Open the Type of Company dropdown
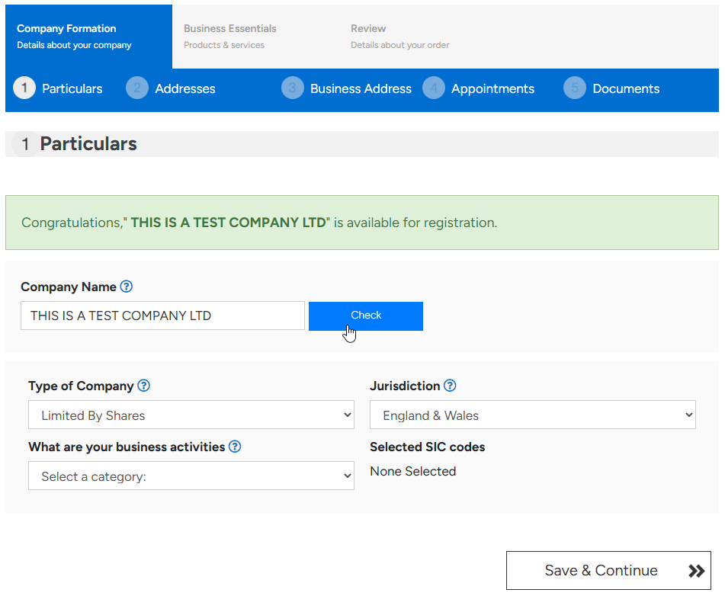 (191, 415)
